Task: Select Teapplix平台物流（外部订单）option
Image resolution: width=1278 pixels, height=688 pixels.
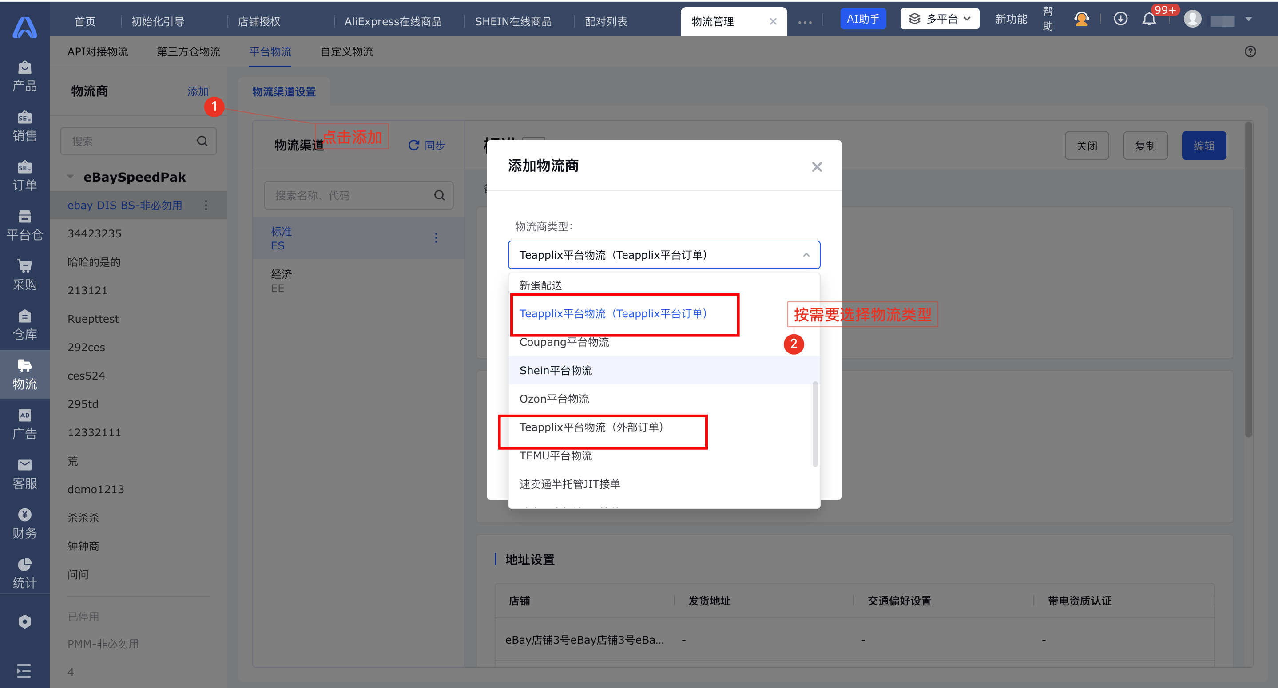Action: [664, 427]
